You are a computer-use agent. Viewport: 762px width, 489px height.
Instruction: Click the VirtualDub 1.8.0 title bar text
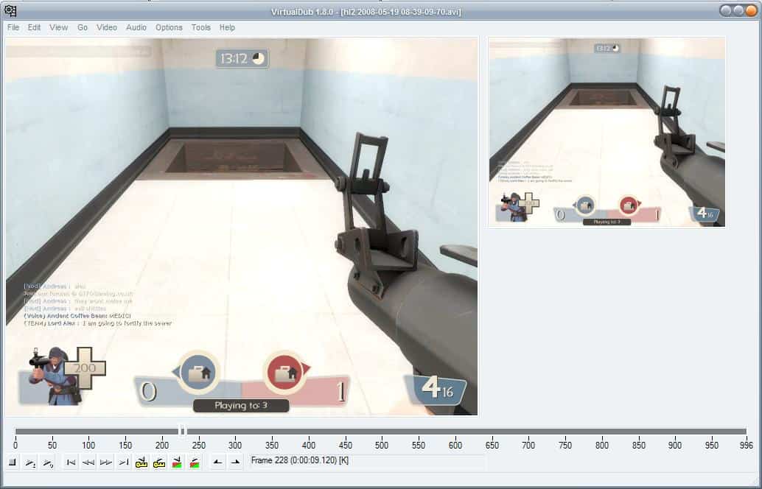tap(366, 12)
